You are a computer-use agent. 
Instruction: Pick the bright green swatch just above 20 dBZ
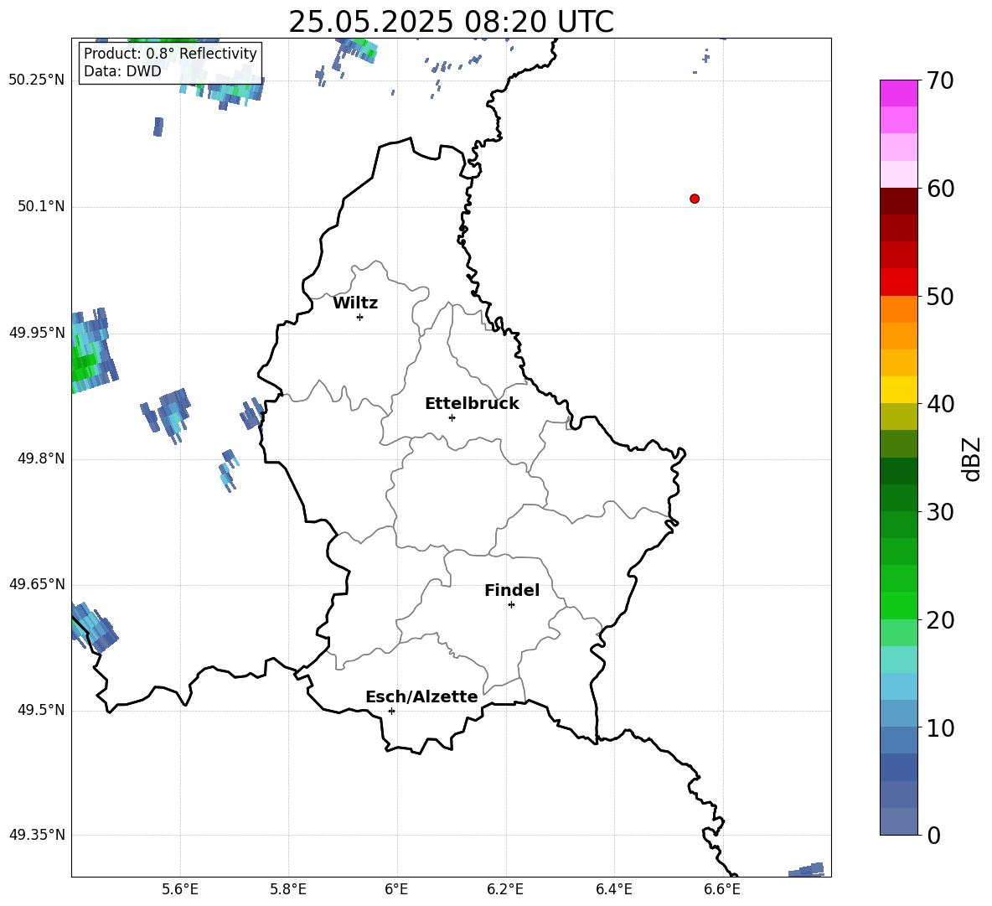pyautogui.click(x=899, y=605)
